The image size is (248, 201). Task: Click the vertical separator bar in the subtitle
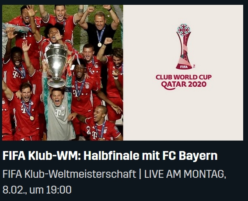click(x=140, y=174)
